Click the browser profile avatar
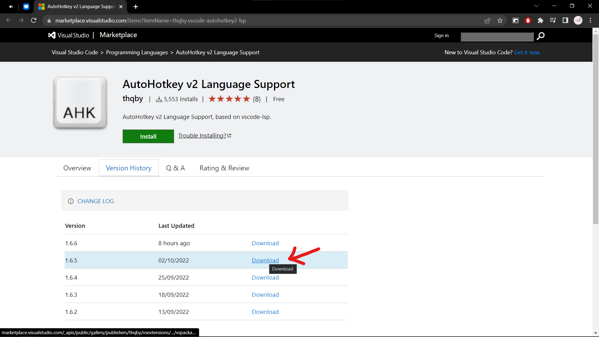Image resolution: width=599 pixels, height=337 pixels. coord(578,20)
